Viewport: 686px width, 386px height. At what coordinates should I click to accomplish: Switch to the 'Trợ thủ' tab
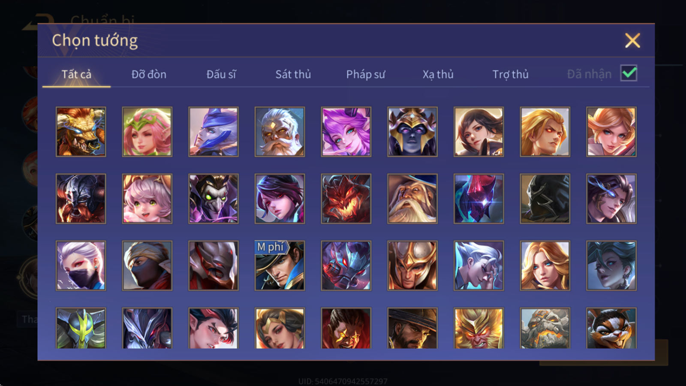510,74
